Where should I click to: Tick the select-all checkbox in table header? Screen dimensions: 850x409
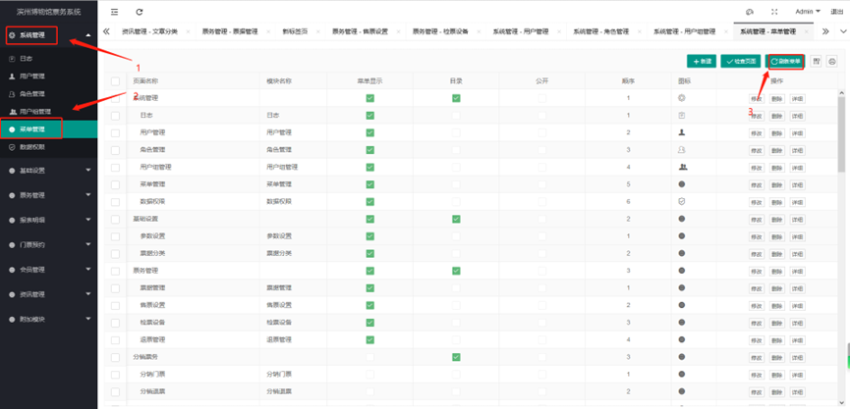pos(116,81)
